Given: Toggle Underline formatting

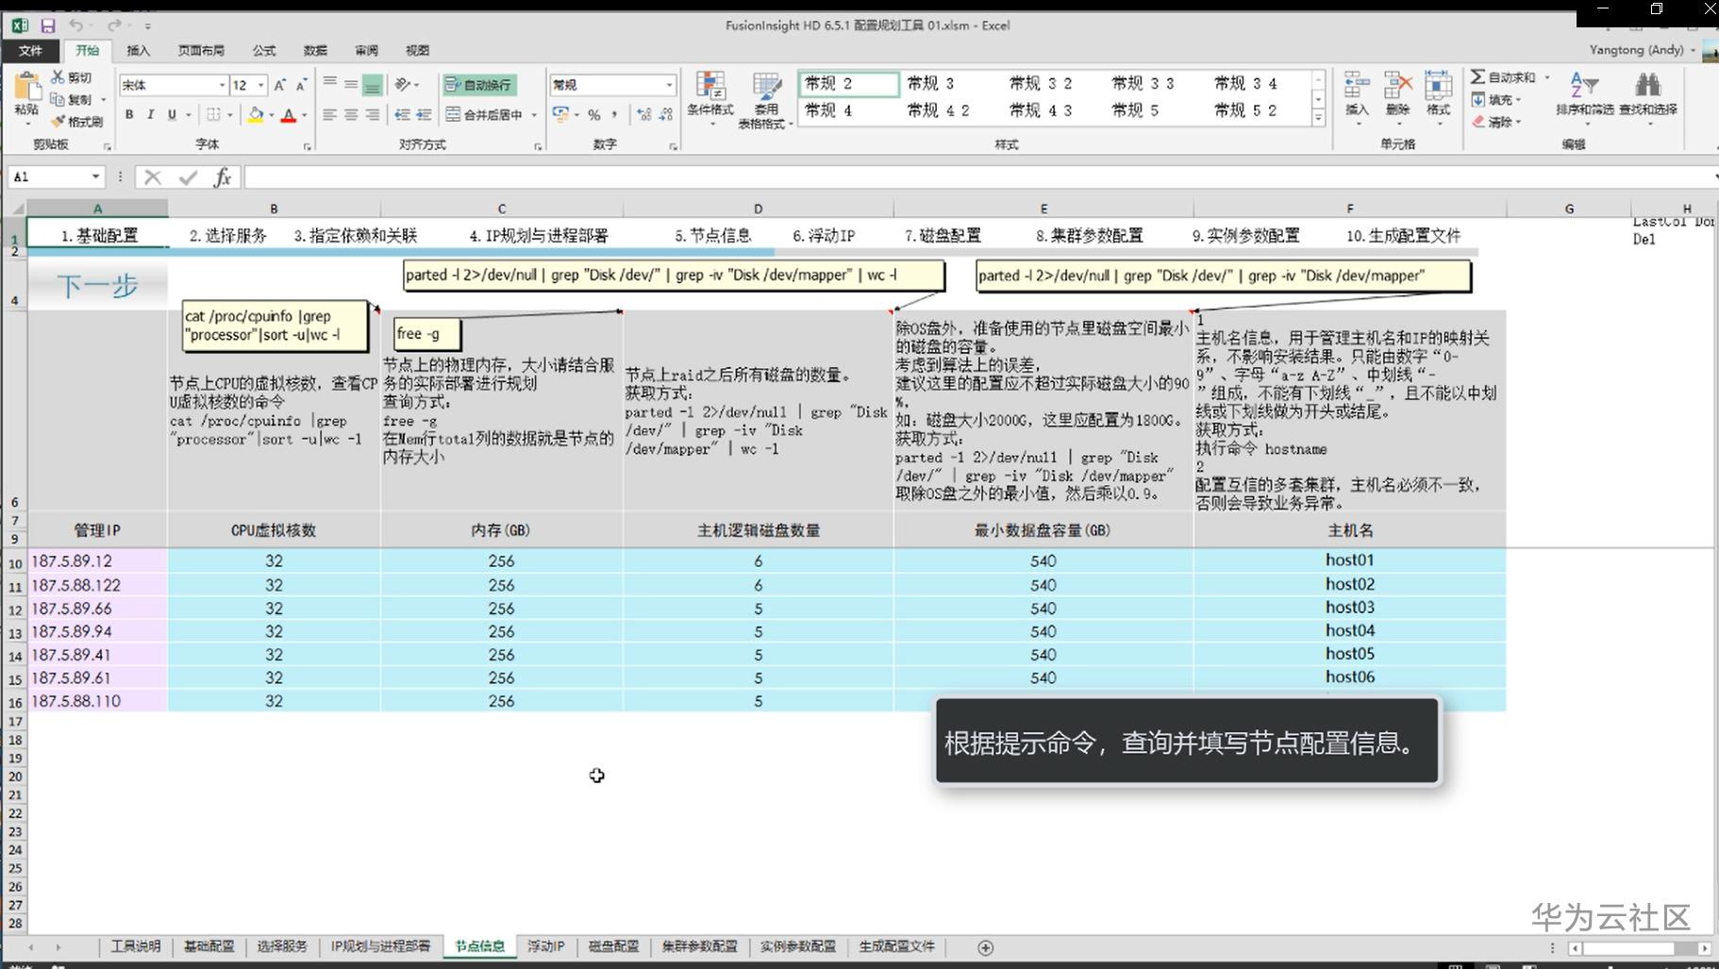Looking at the screenshot, I should [x=172, y=114].
